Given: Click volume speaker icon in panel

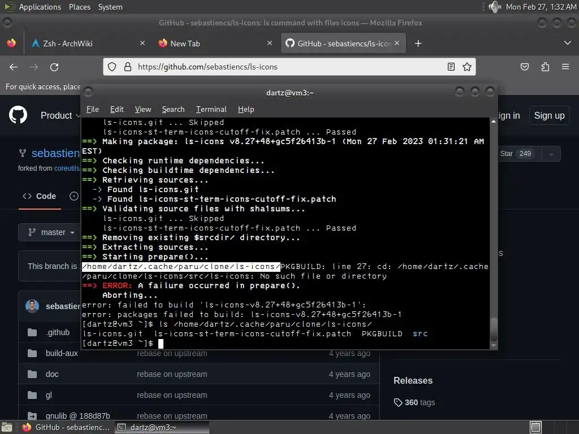Looking at the screenshot, I should coord(494,7).
